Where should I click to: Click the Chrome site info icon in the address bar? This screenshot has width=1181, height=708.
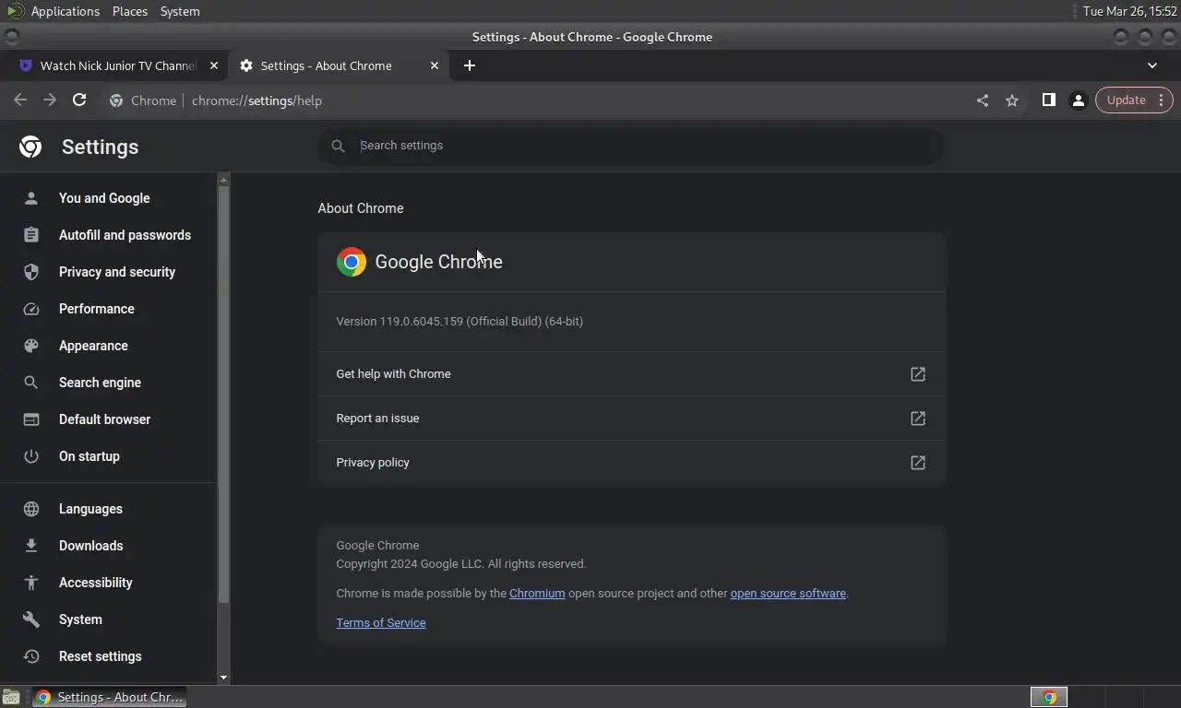[x=116, y=100]
